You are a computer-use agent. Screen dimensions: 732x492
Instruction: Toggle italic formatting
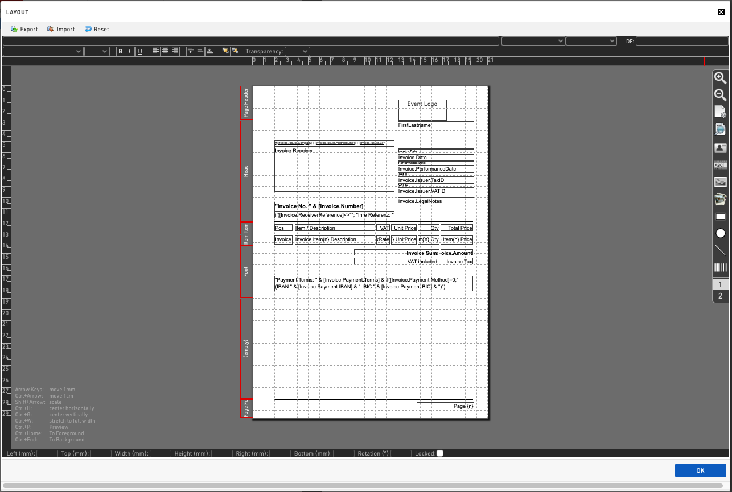130,51
